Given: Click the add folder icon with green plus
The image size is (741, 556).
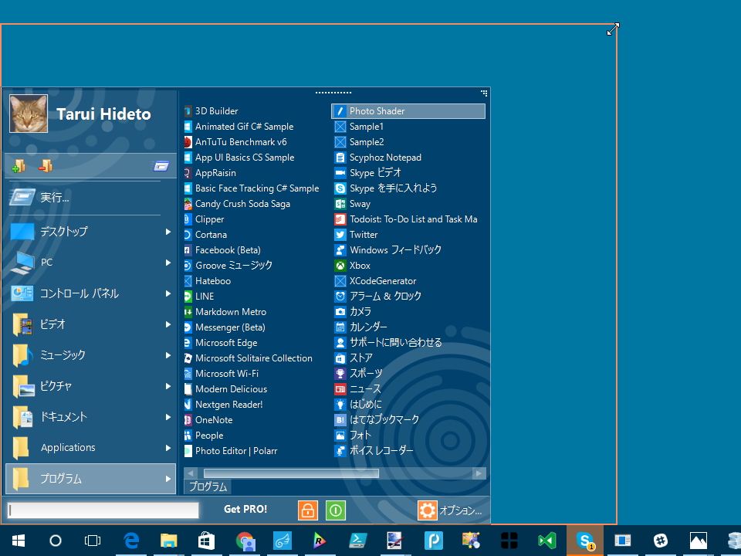Looking at the screenshot, I should pyautogui.click(x=19, y=165).
